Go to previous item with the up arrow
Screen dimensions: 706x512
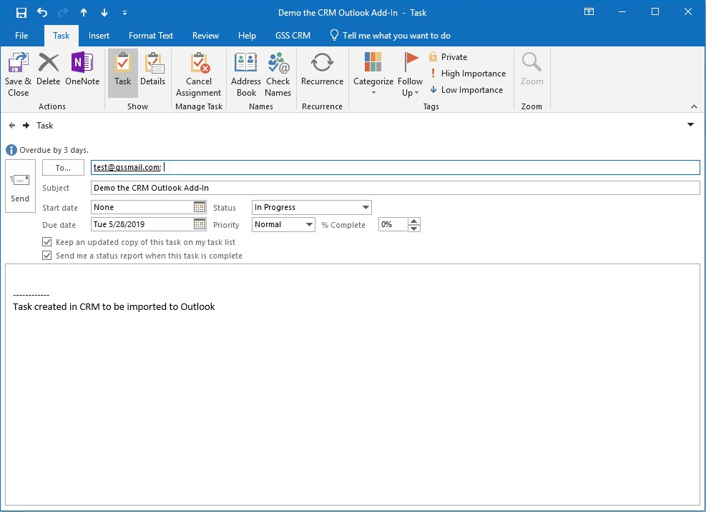point(84,13)
